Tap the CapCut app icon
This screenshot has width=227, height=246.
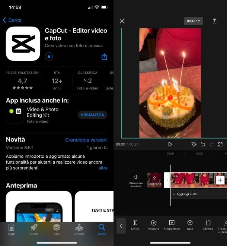pos(23,44)
